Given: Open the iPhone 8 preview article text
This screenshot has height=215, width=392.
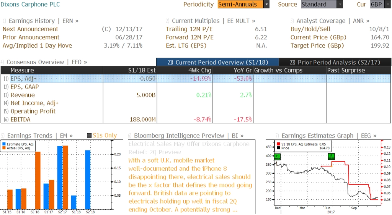Looking at the screenshot, I should coord(190,185).
